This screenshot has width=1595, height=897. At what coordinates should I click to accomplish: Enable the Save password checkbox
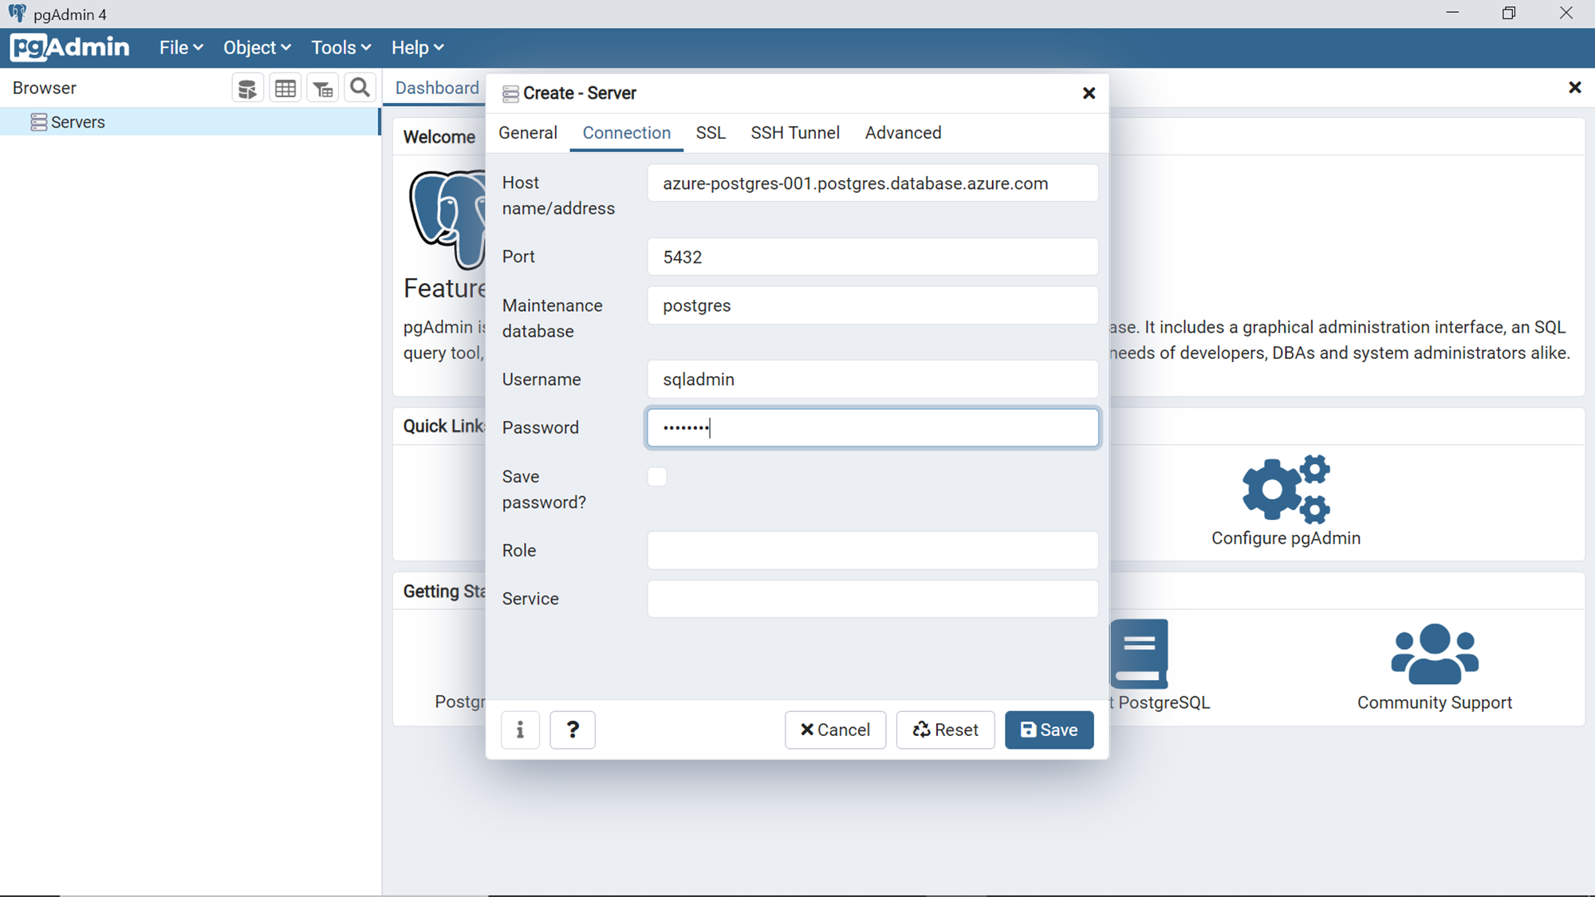click(x=657, y=477)
